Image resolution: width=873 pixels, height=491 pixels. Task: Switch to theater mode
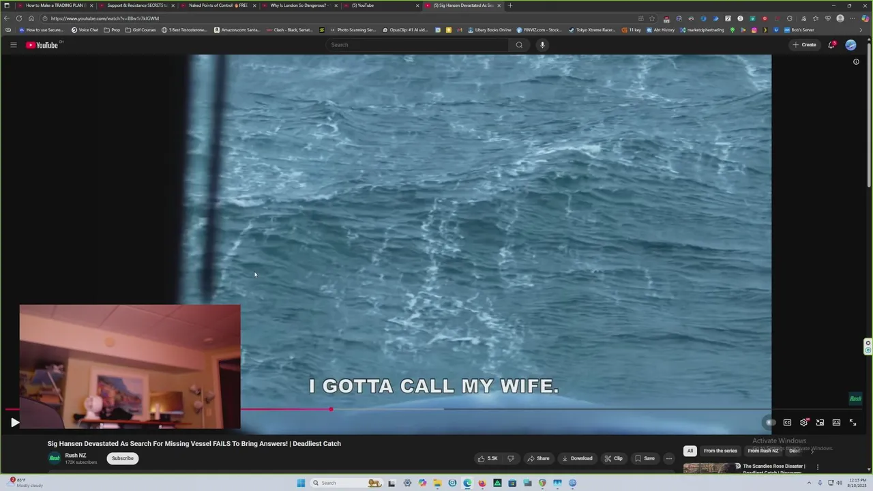coord(836,423)
